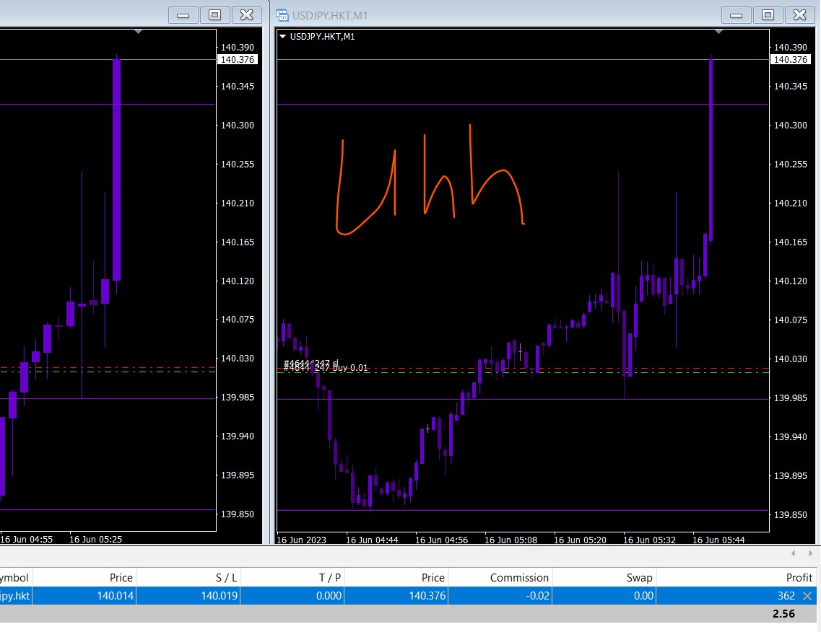Minimize the left chart window

pyautogui.click(x=183, y=15)
